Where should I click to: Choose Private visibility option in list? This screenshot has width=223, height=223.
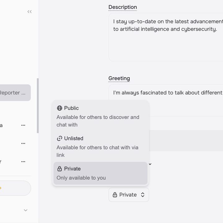click(100, 173)
